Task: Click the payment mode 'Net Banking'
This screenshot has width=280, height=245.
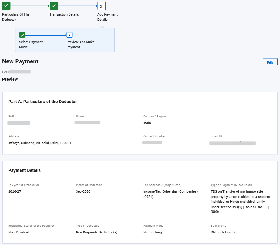Action: [152, 232]
